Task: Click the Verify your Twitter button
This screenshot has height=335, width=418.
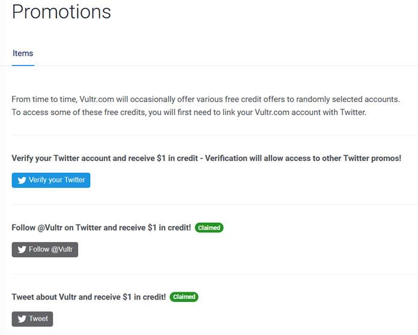Action: pos(51,180)
